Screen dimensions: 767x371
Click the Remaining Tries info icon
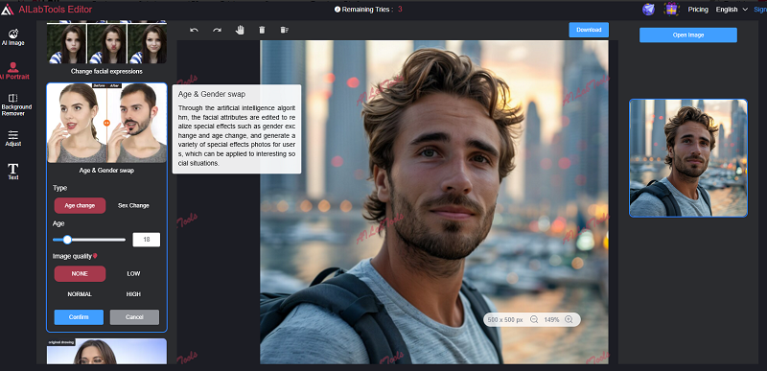coord(337,10)
